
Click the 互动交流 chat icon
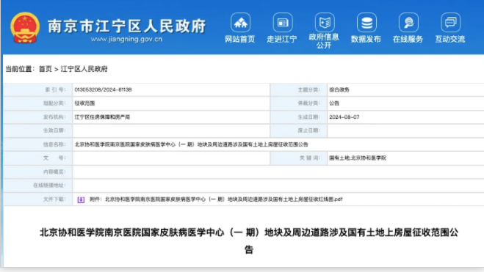pos(451,23)
